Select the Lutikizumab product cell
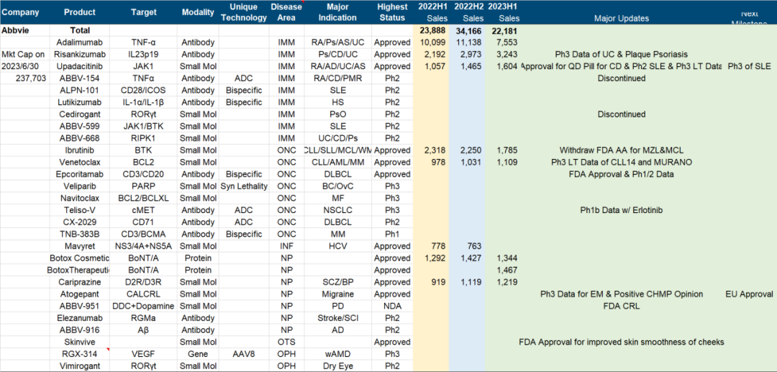777x372 pixels. [80, 102]
